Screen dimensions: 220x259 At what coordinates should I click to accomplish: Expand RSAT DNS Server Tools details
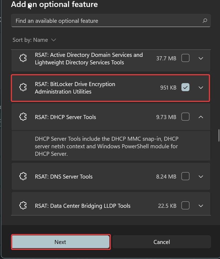click(x=201, y=176)
